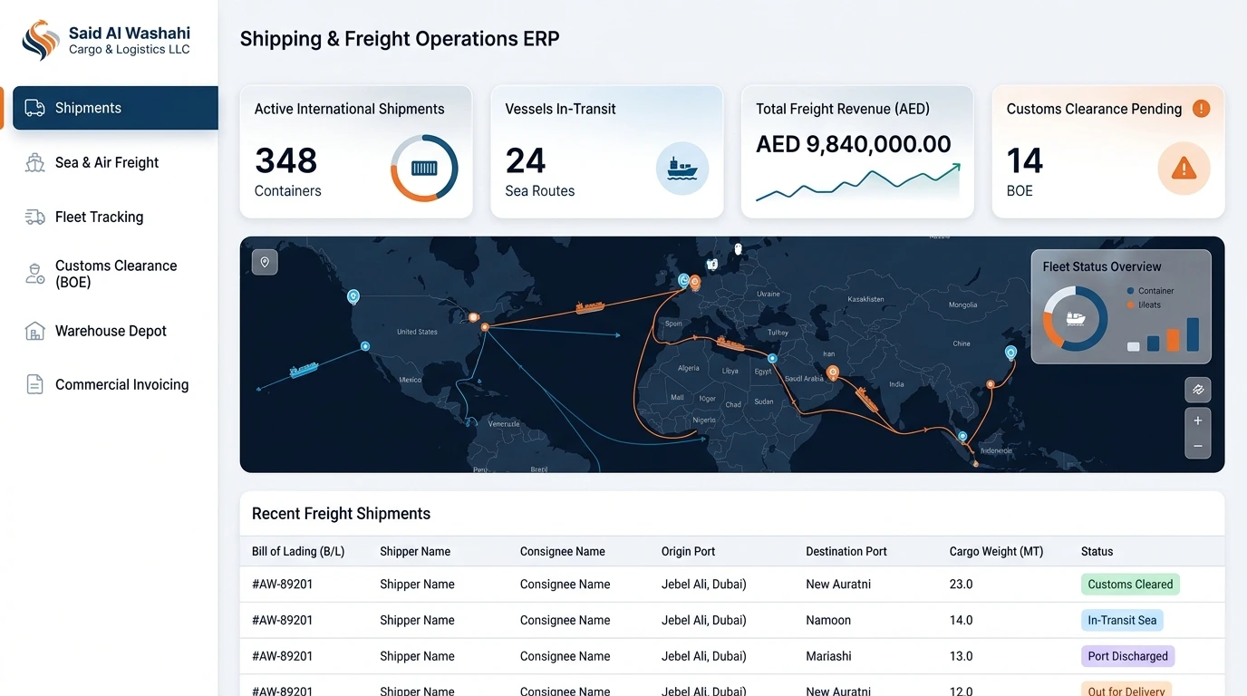Select the orange ship near Libya's coast
1247x696 pixels.
[x=730, y=343]
